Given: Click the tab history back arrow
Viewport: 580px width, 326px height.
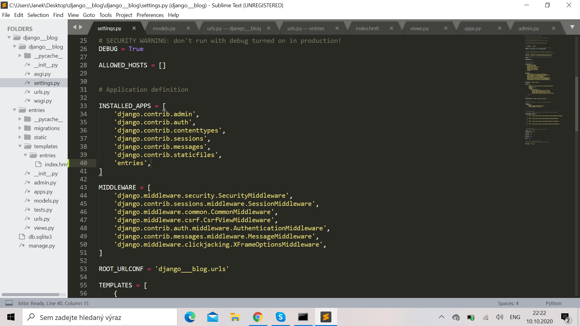Looking at the screenshot, I should [75, 27].
